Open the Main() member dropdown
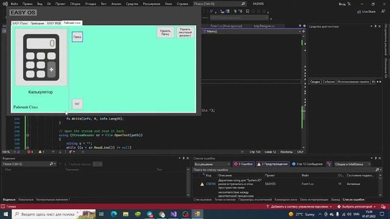Viewport: 390px width, 219px height. click(252, 32)
